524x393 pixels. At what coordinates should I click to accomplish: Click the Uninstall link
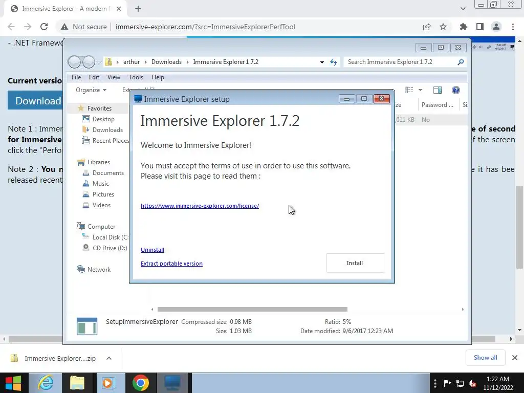152,250
